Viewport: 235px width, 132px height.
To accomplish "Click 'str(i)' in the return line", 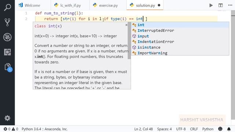I will pos(69,19).
